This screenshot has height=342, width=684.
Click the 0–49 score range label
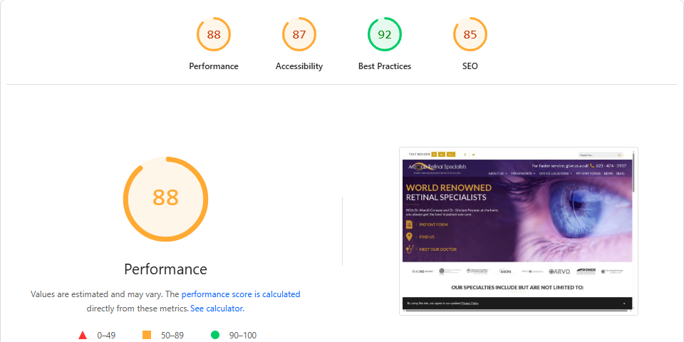[106, 335]
